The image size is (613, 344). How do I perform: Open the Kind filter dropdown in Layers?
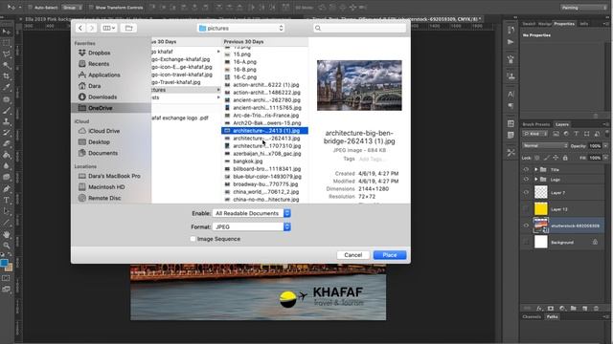coord(535,134)
